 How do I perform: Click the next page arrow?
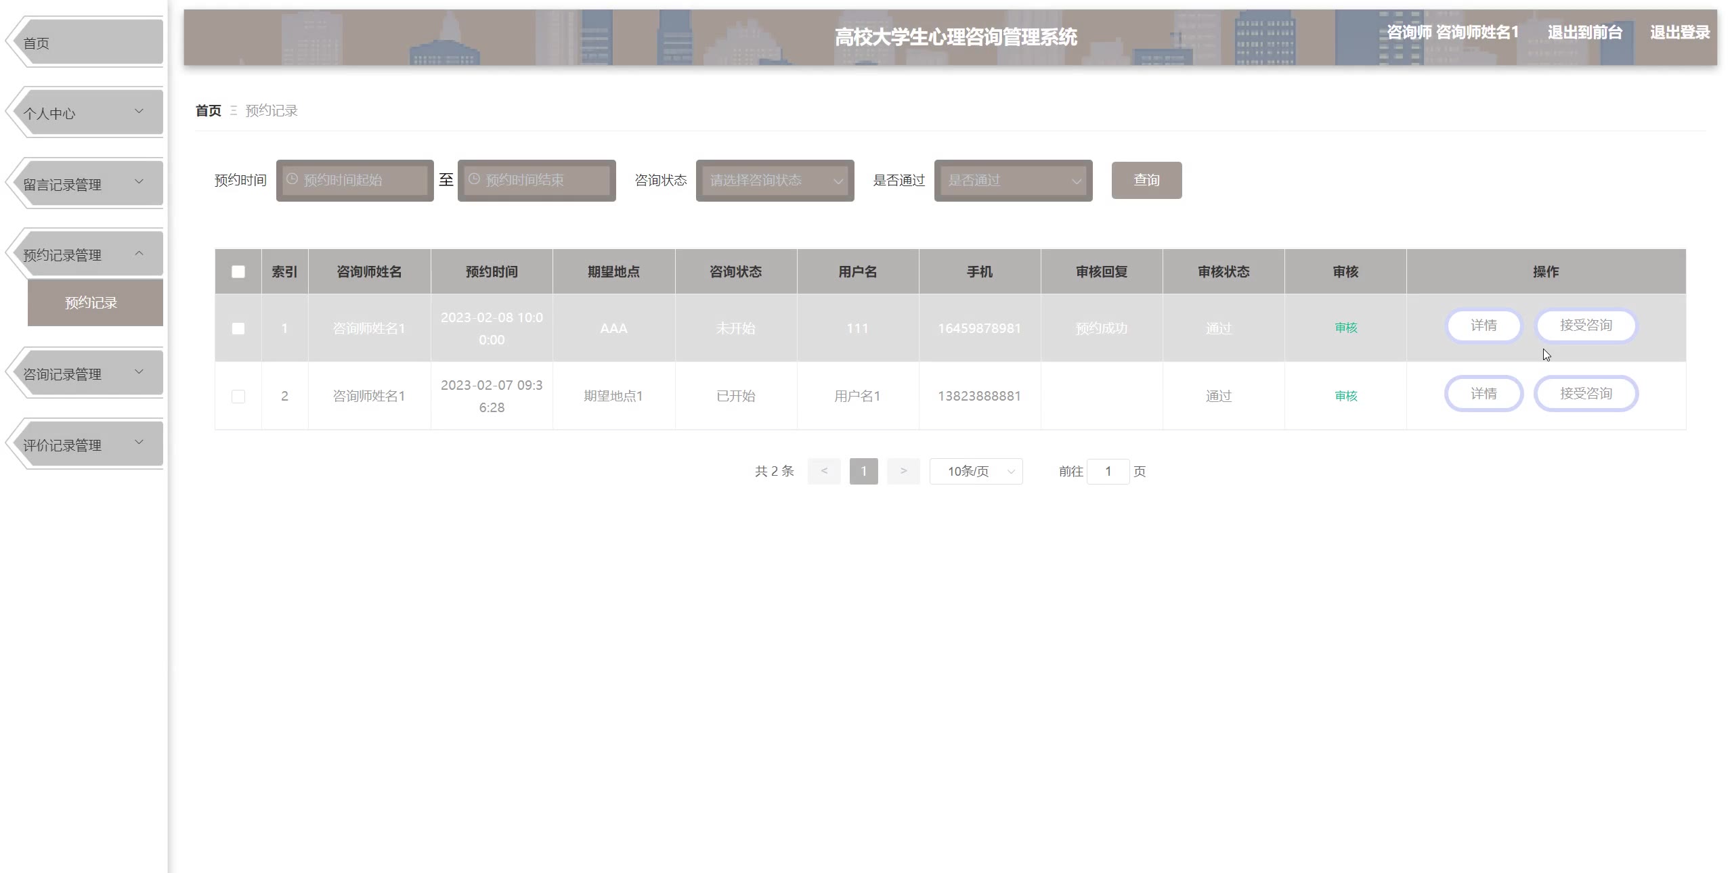coord(903,471)
